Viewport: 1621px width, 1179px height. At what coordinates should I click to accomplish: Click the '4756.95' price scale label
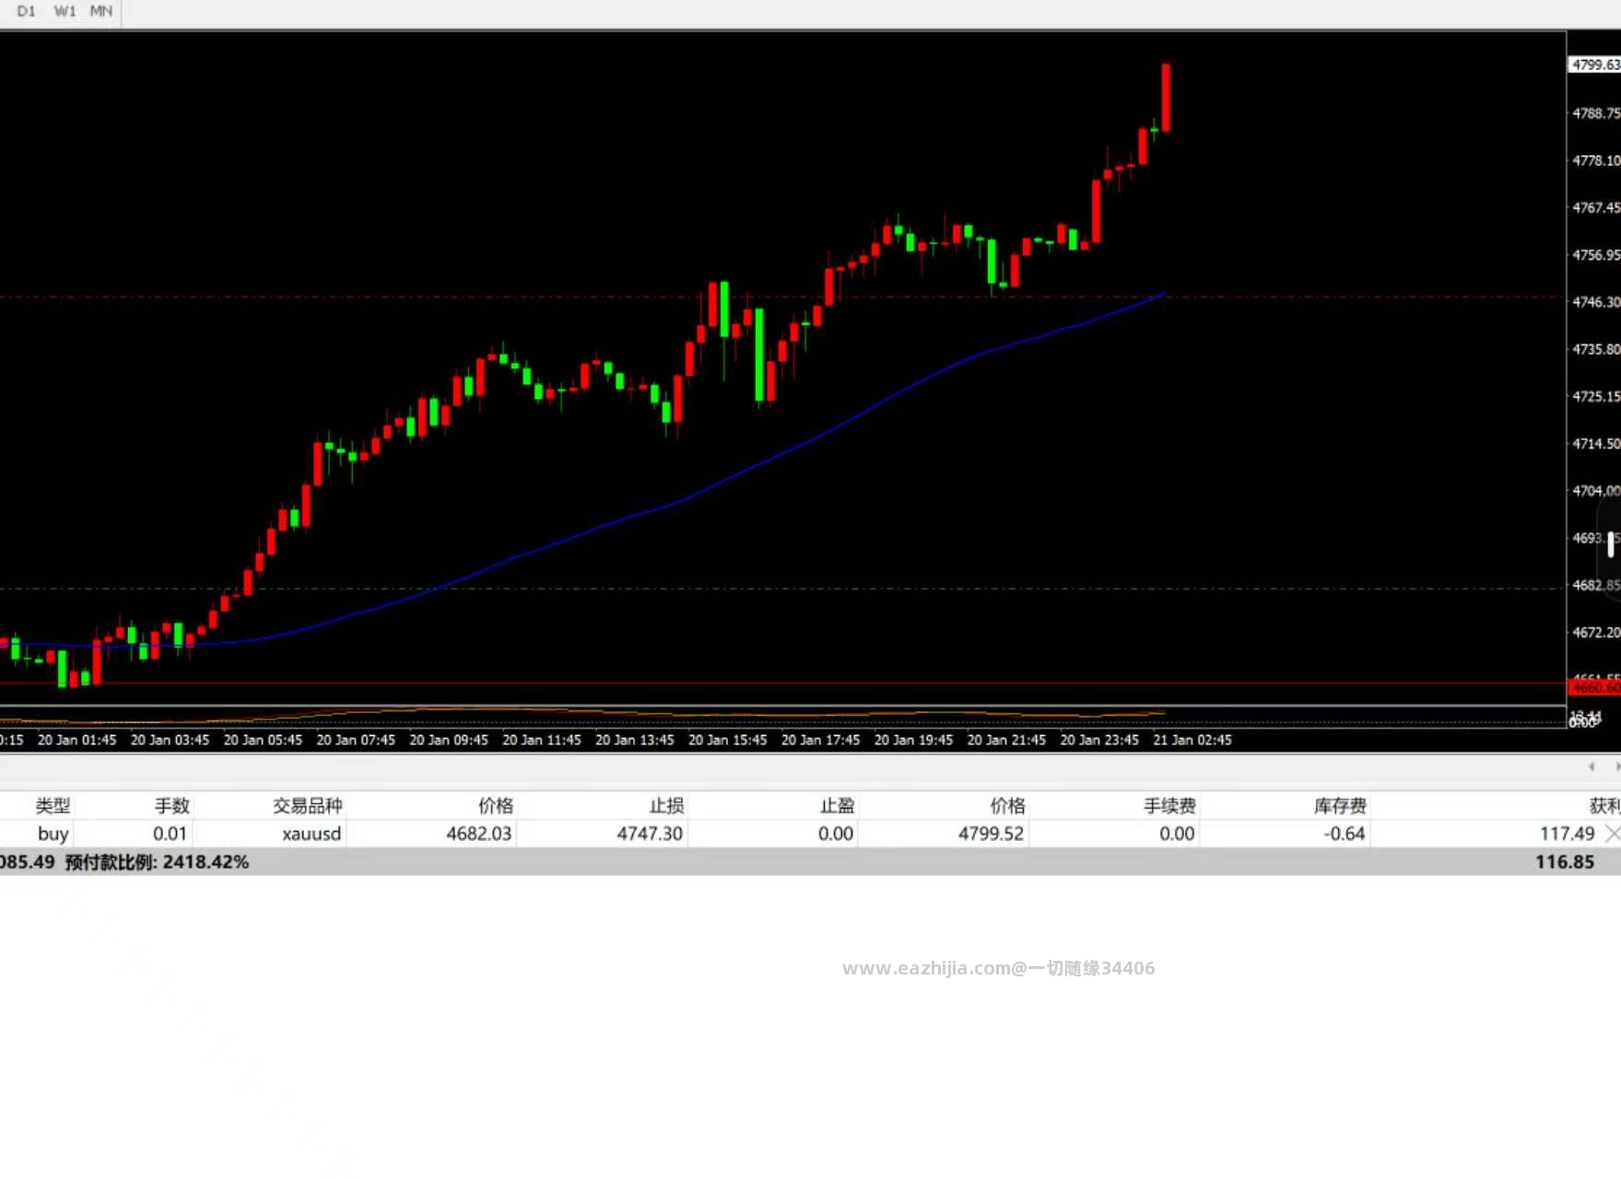[1595, 254]
